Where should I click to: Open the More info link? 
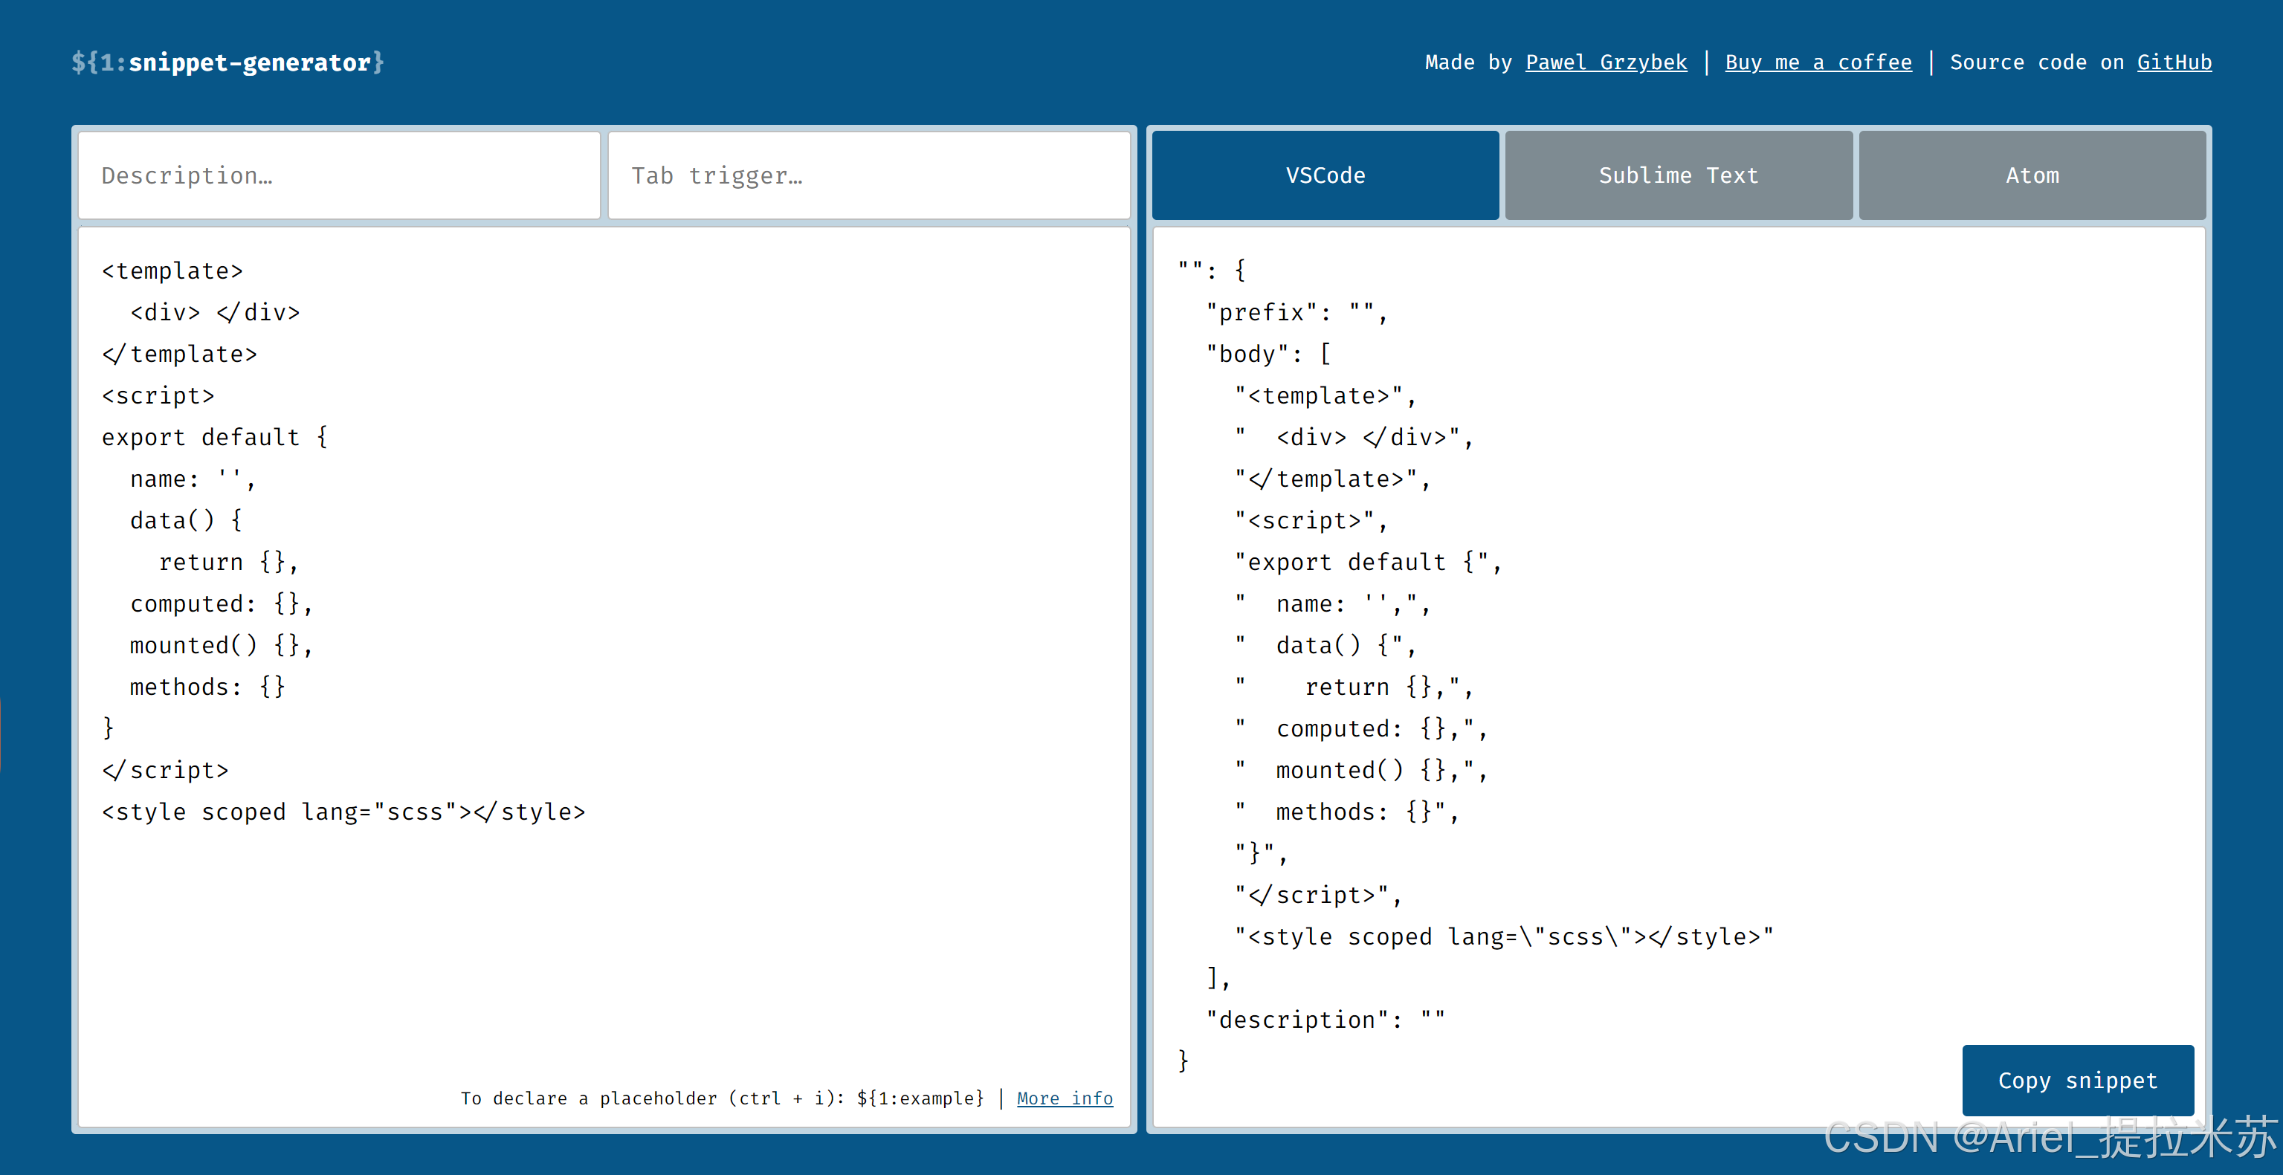pyautogui.click(x=1064, y=1098)
